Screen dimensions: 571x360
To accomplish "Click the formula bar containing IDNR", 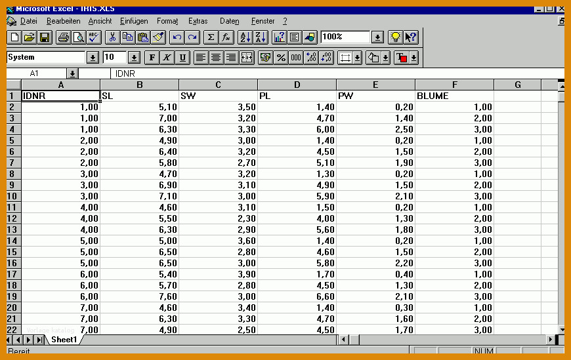I will click(x=337, y=73).
